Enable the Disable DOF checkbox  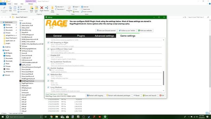pos(48,55)
